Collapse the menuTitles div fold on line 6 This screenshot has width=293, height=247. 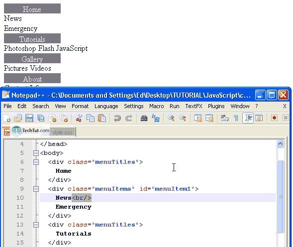(x=36, y=162)
